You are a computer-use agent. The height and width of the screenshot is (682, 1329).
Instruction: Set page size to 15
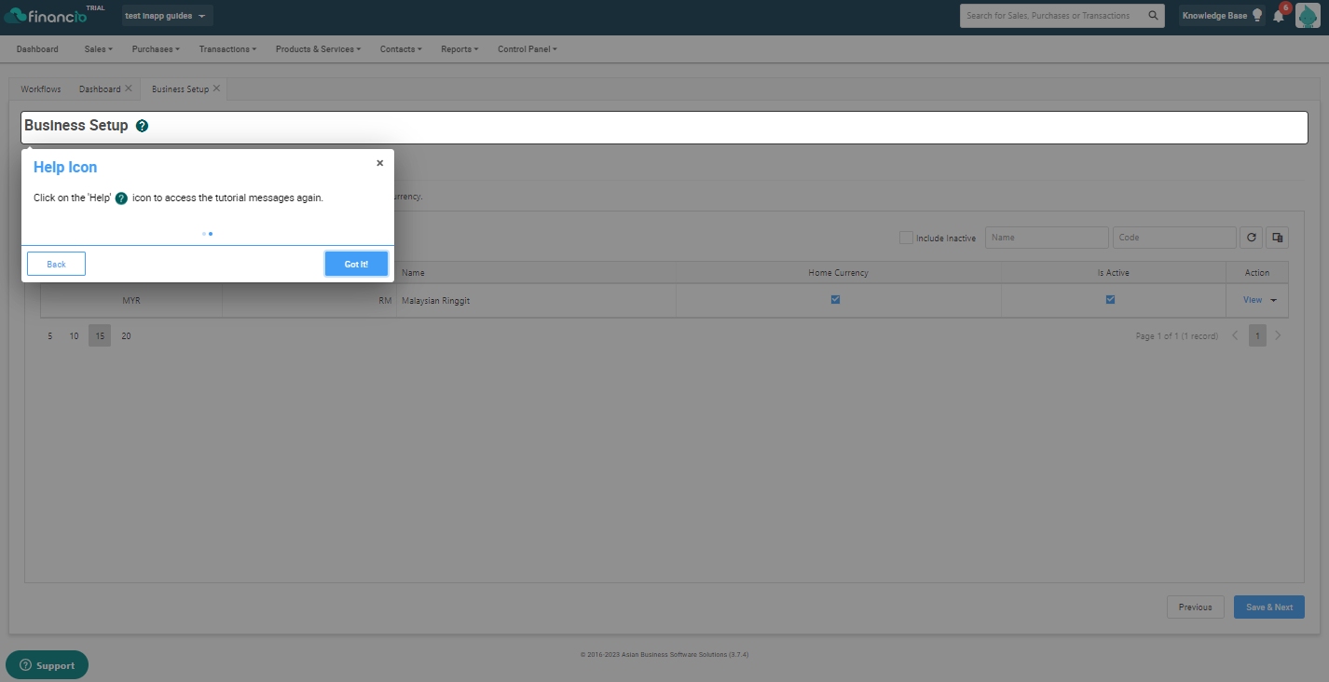pyautogui.click(x=100, y=335)
